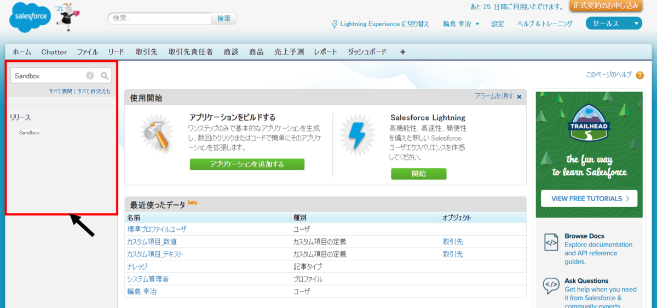Click the green 開始 button
Image resolution: width=657 pixels, height=308 pixels.
[419, 174]
